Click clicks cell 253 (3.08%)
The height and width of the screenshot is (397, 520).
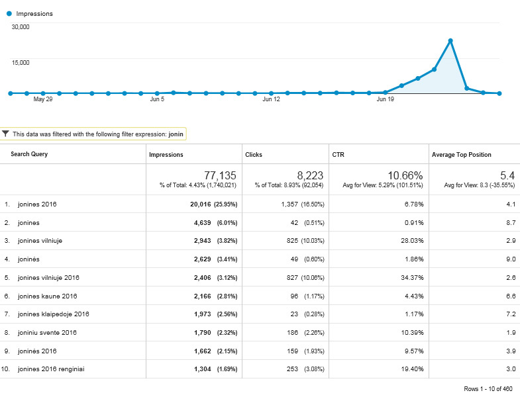(x=305, y=369)
